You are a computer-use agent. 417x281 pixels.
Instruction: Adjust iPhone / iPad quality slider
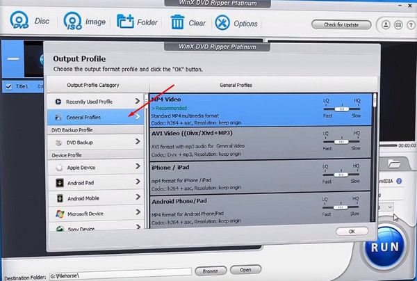[341, 175]
